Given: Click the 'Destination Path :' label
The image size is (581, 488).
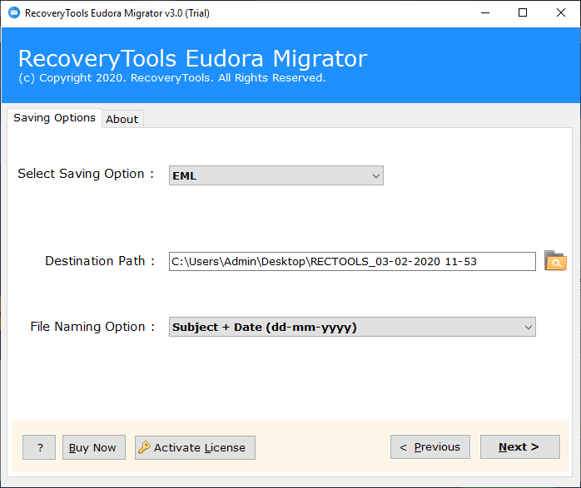Looking at the screenshot, I should point(100,261).
